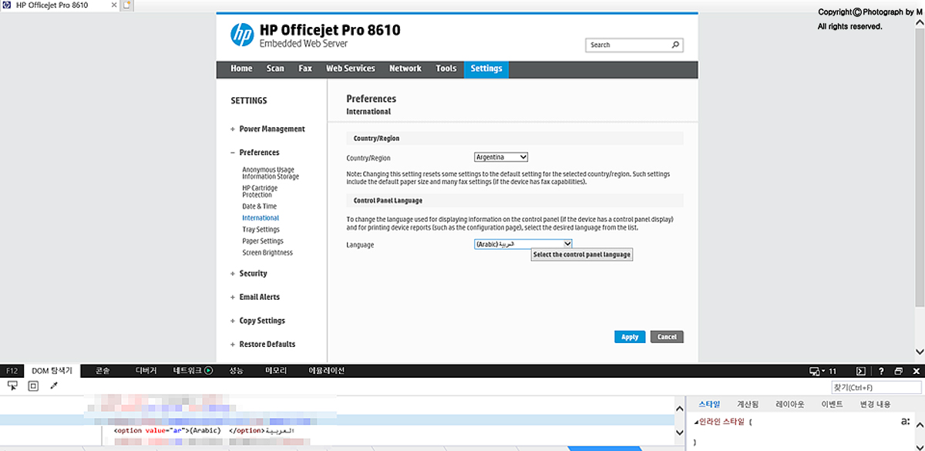925x451 pixels.
Task: Switch to 에뮬레이션 tab in DevTools
Action: click(x=326, y=371)
